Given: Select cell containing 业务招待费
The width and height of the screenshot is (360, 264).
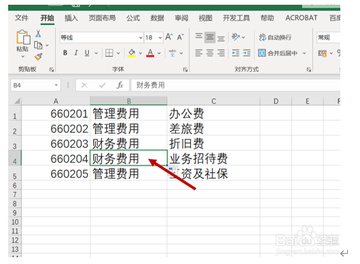Looking at the screenshot, I should (x=213, y=158).
